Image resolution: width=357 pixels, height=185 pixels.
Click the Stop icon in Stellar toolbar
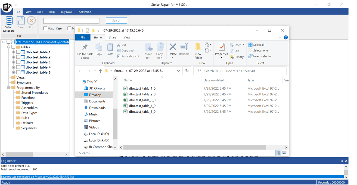[x=31, y=21]
